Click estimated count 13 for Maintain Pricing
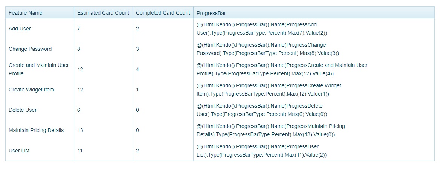 [x=80, y=130]
